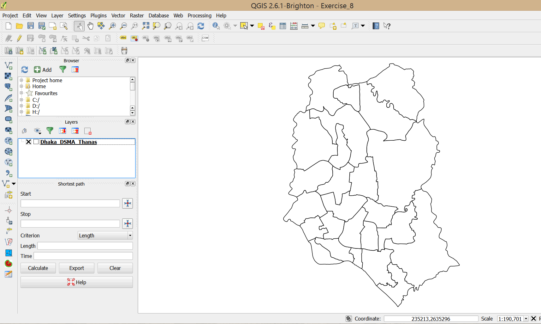
Task: Open an existing project via folder icon
Action: click(x=20, y=26)
